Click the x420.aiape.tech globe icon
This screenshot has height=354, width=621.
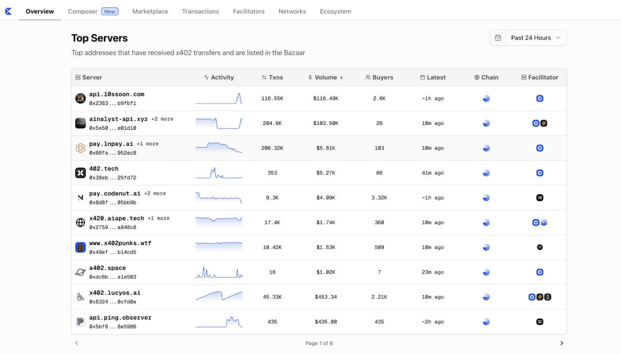81,223
